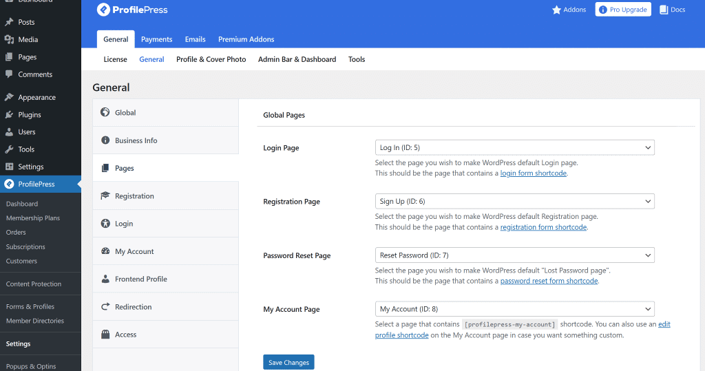The height and width of the screenshot is (371, 705).
Task: Click the Comments bubble icon
Action: pyautogui.click(x=9, y=74)
